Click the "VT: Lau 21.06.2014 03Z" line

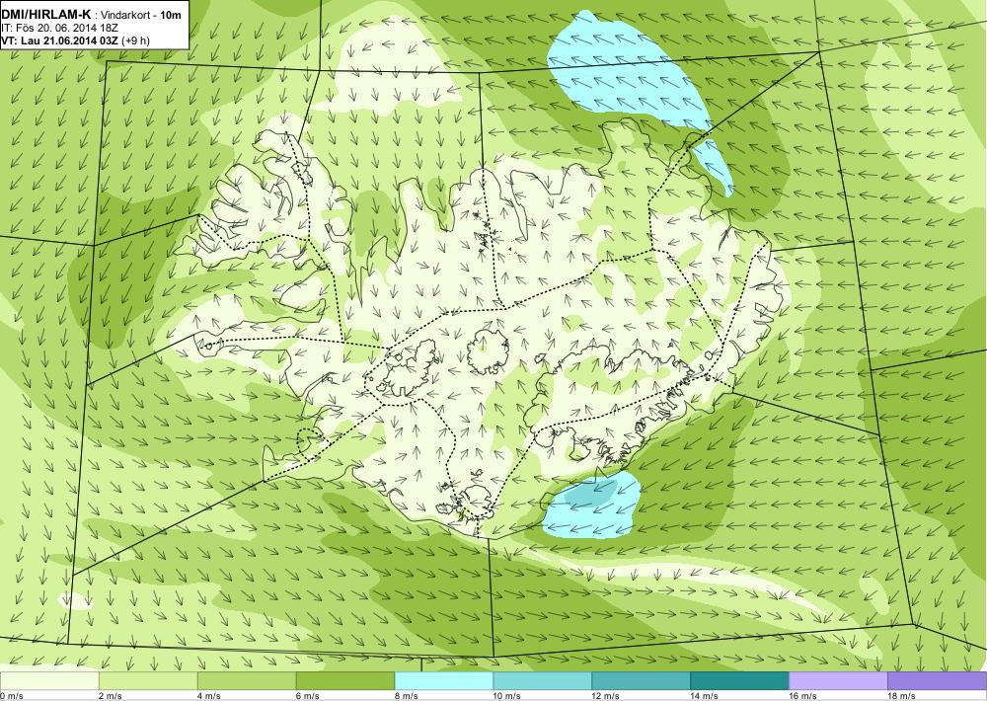61,40
